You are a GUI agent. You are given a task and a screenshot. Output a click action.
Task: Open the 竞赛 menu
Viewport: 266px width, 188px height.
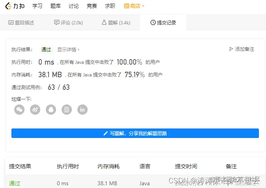(x=92, y=6)
